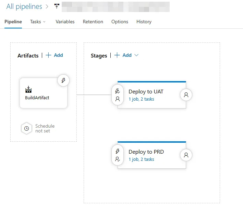Switch to the Pipeline tab
This screenshot has height=206, width=243.
click(x=13, y=22)
